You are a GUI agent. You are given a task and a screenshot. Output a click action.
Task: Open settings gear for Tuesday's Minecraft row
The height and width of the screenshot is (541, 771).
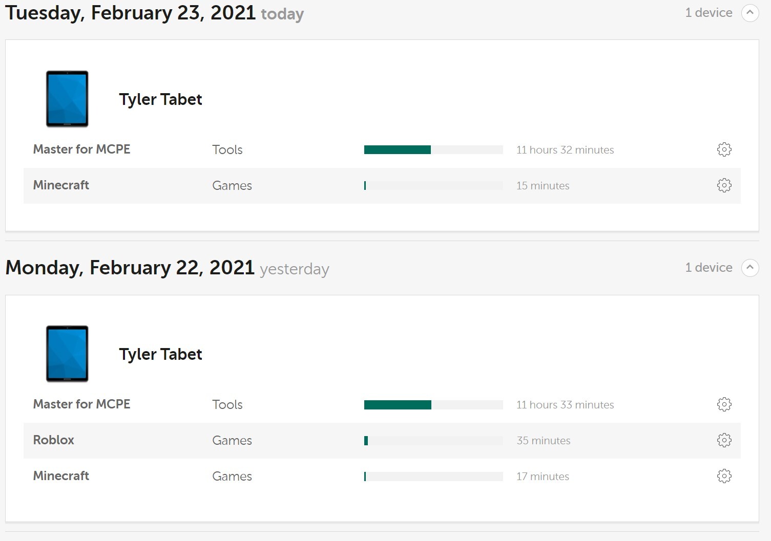[x=724, y=185]
